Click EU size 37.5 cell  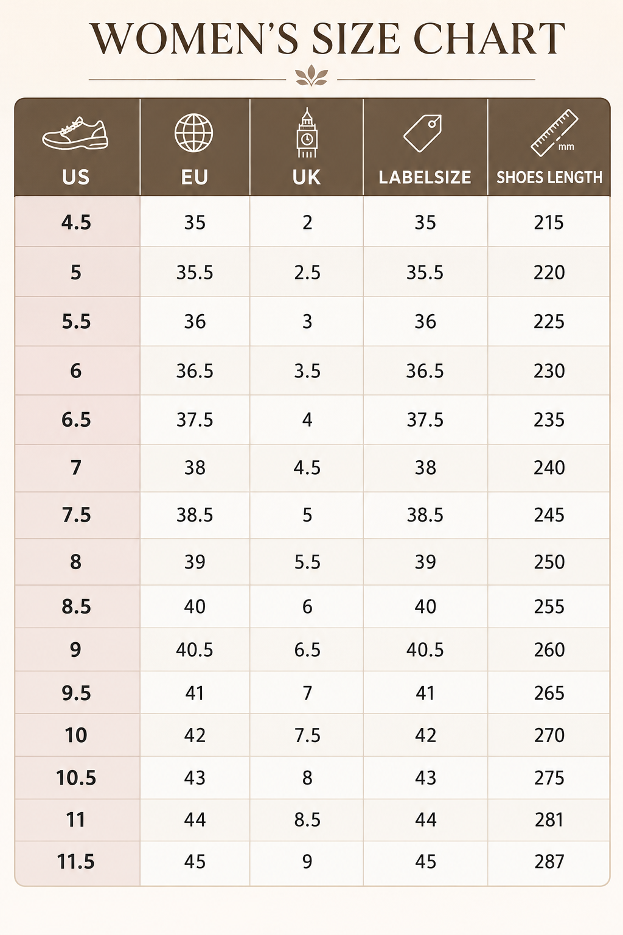(195, 419)
